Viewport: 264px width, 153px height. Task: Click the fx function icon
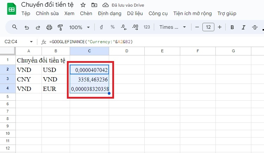44,42
